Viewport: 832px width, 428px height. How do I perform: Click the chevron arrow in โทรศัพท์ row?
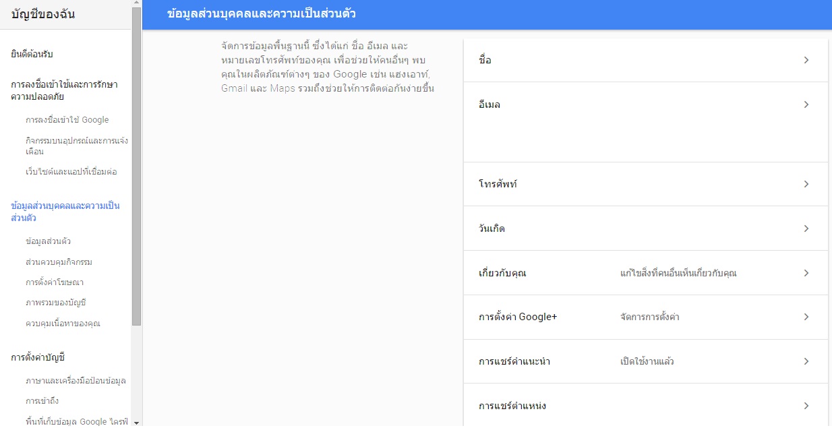[806, 184]
